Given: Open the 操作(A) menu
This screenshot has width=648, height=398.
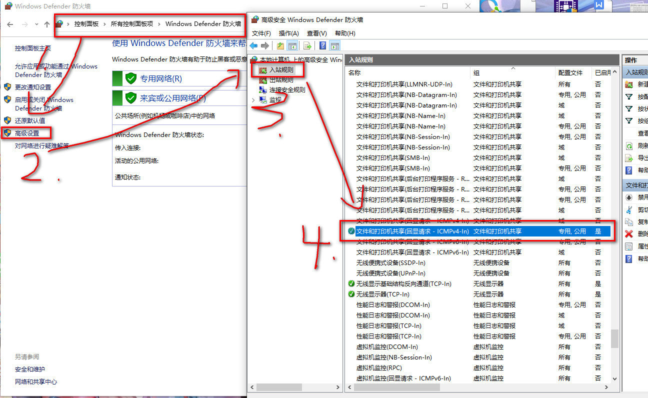Looking at the screenshot, I should [x=289, y=33].
